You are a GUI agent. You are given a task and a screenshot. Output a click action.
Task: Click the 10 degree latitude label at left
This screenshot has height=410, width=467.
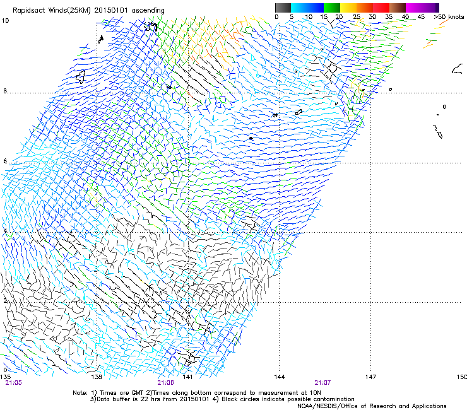pos(5,21)
